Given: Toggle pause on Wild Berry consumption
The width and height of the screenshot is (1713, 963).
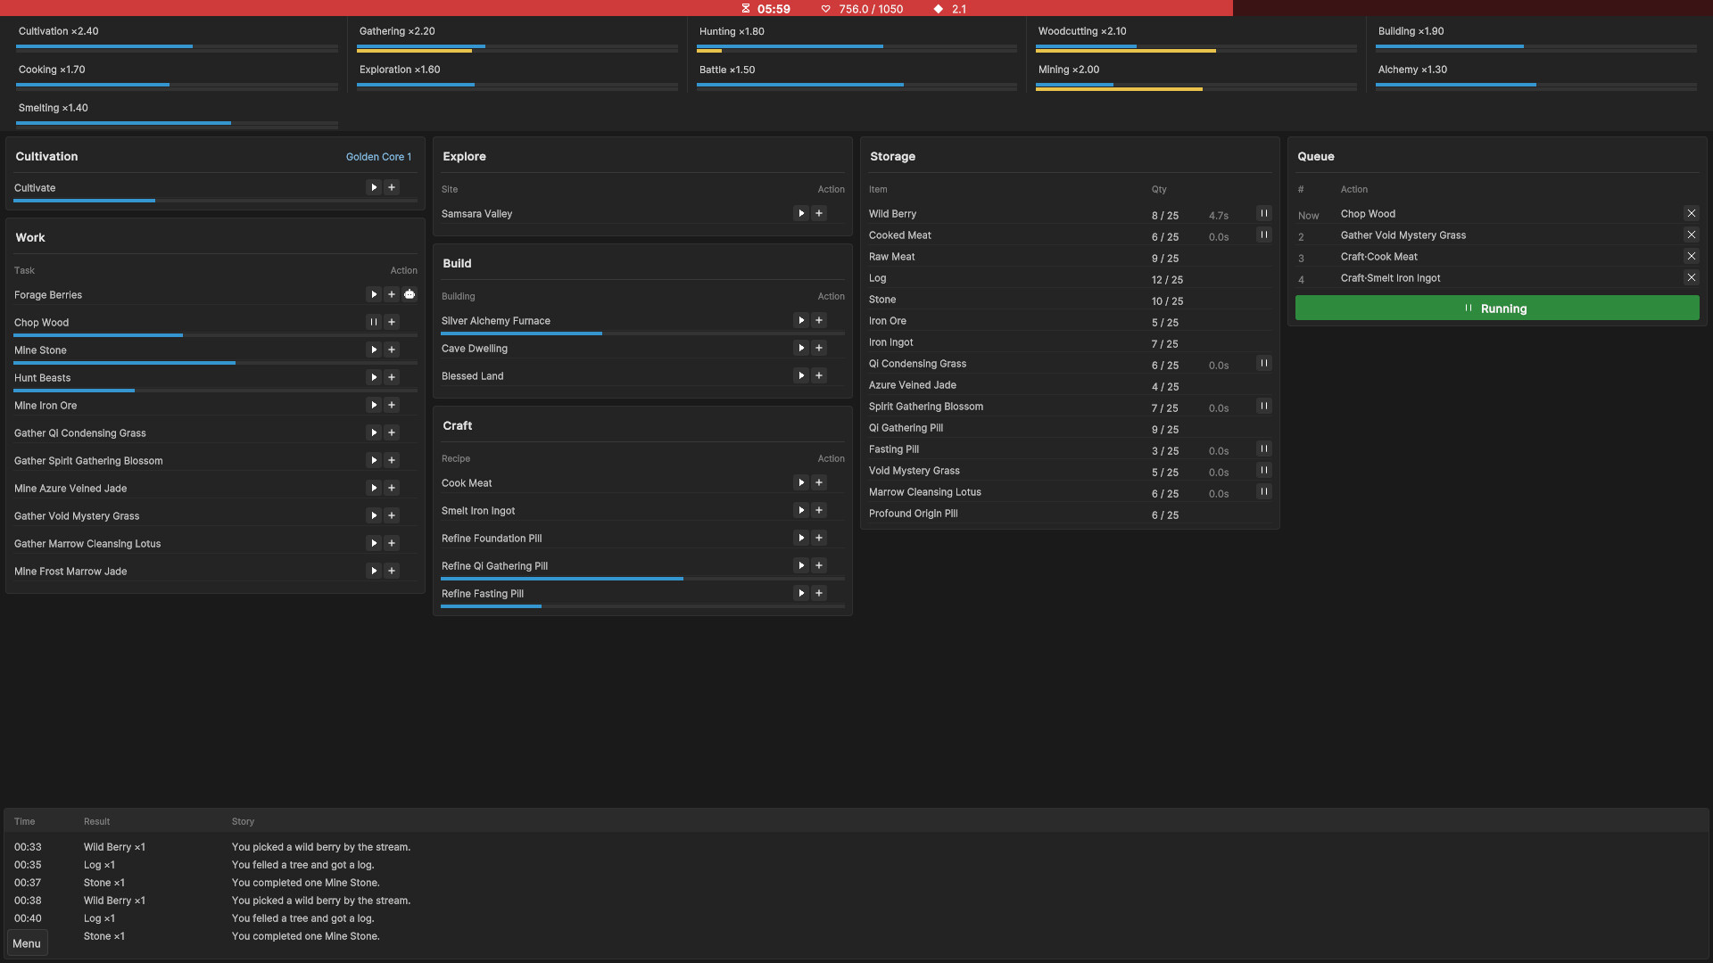Looking at the screenshot, I should pos(1264,213).
